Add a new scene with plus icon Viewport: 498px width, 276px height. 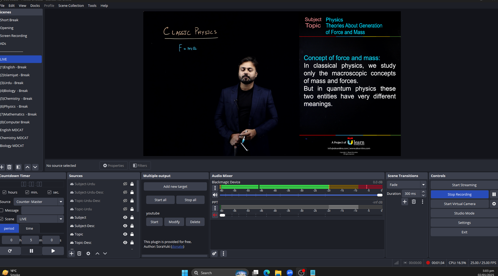point(2,167)
